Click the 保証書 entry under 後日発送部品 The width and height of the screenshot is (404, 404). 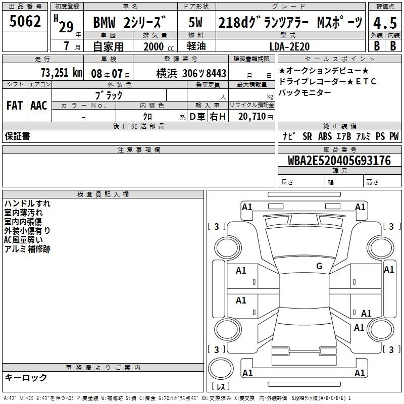coord(17,136)
